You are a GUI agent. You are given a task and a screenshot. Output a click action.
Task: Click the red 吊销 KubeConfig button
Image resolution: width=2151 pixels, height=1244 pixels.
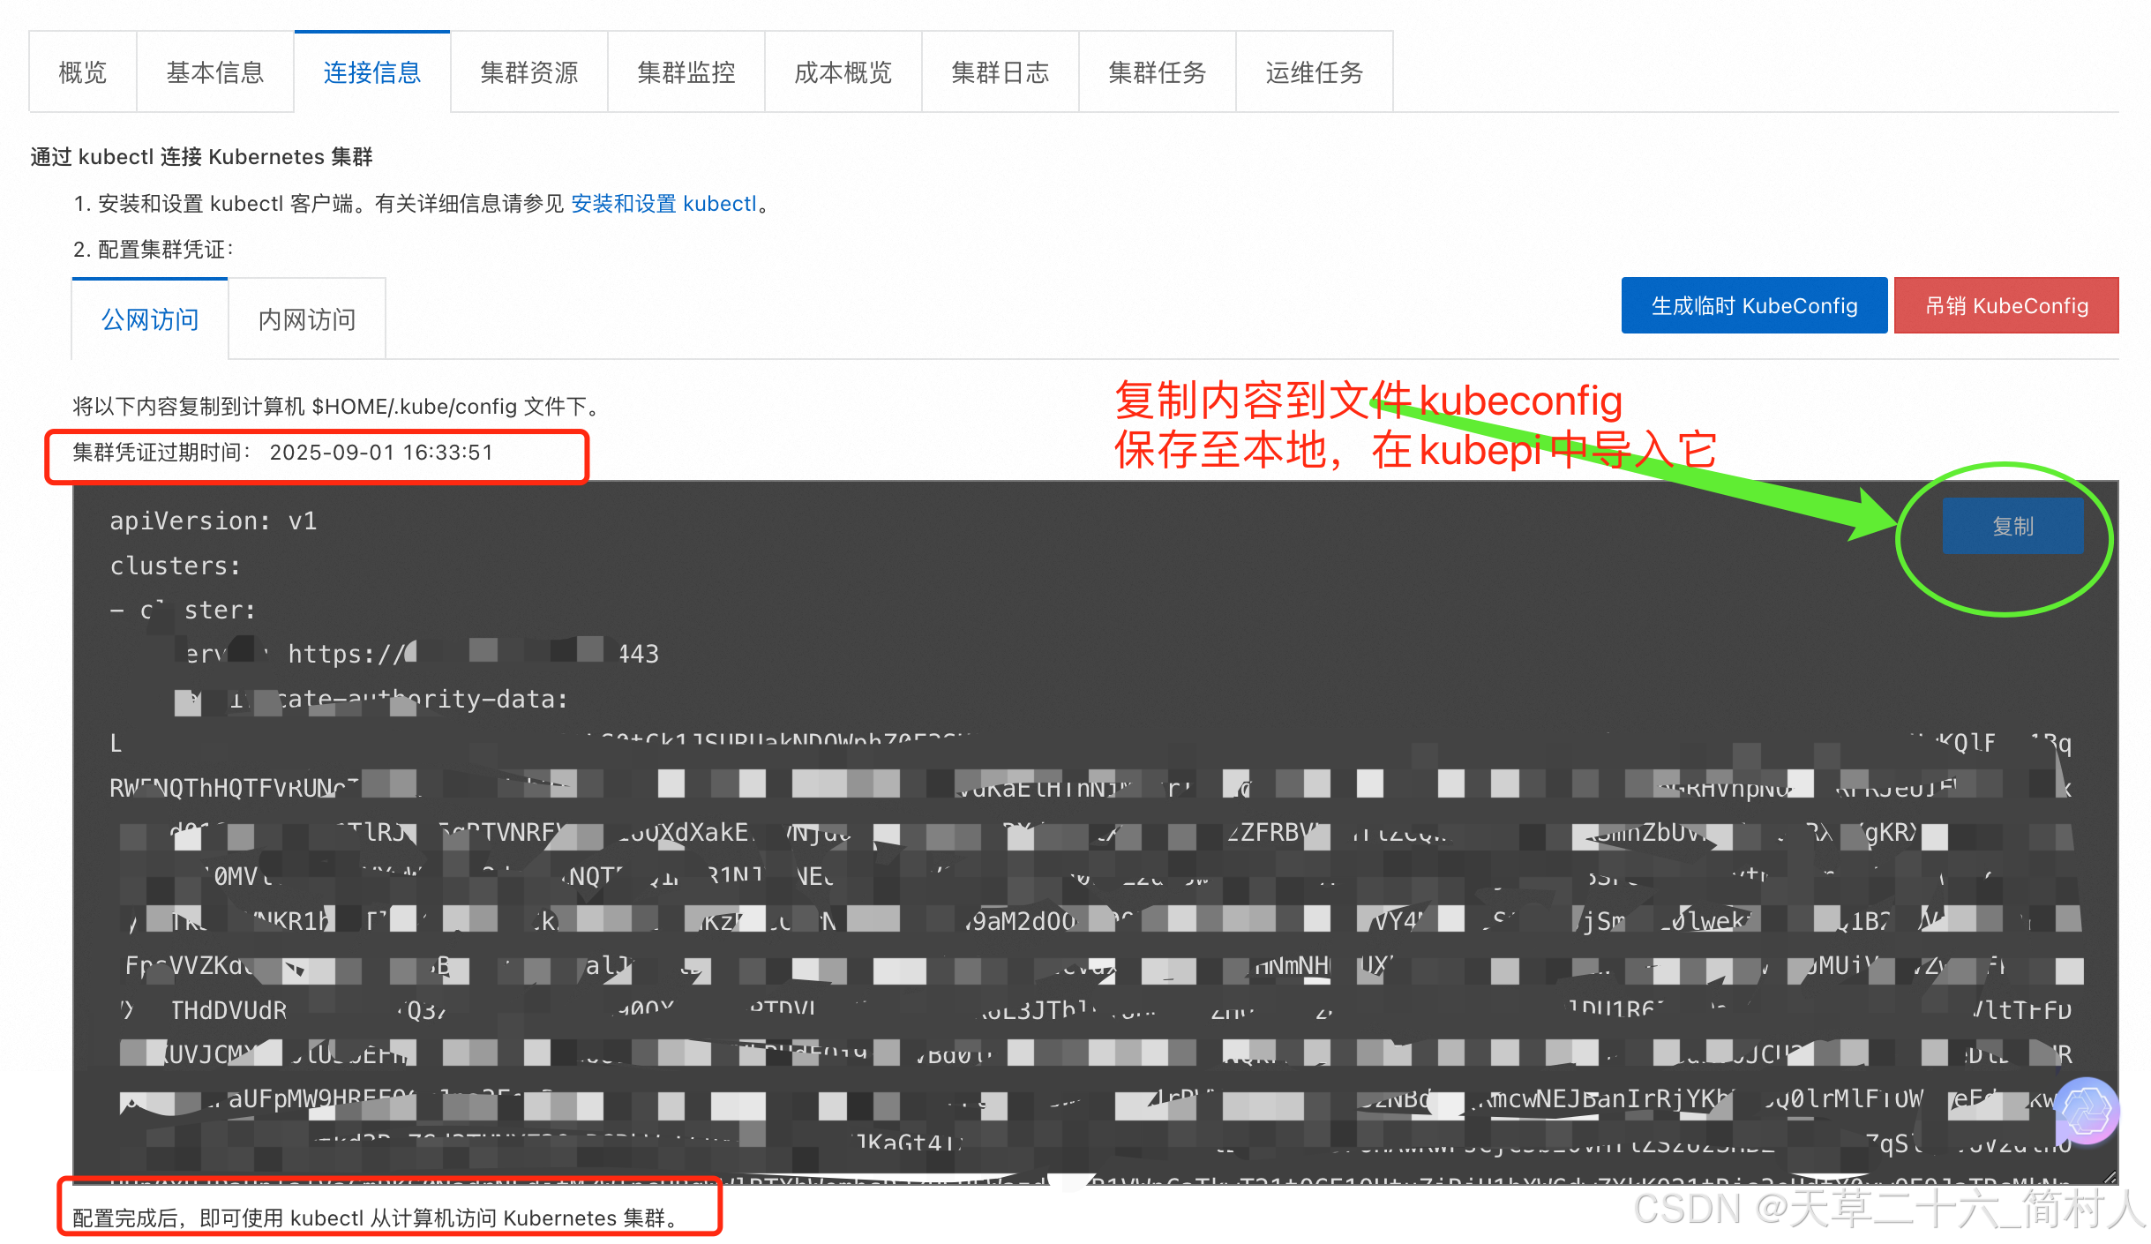[x=2006, y=306]
